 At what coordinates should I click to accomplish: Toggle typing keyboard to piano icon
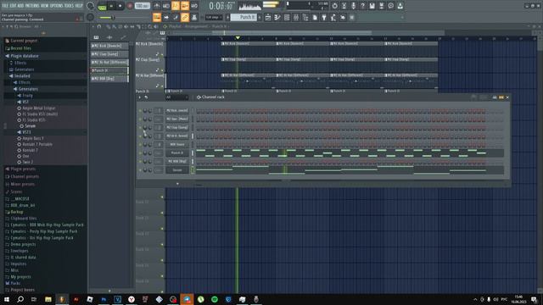[x=157, y=17]
